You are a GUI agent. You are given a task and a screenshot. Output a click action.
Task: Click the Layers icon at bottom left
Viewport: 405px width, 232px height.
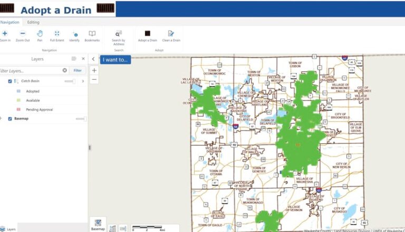click(x=3, y=229)
